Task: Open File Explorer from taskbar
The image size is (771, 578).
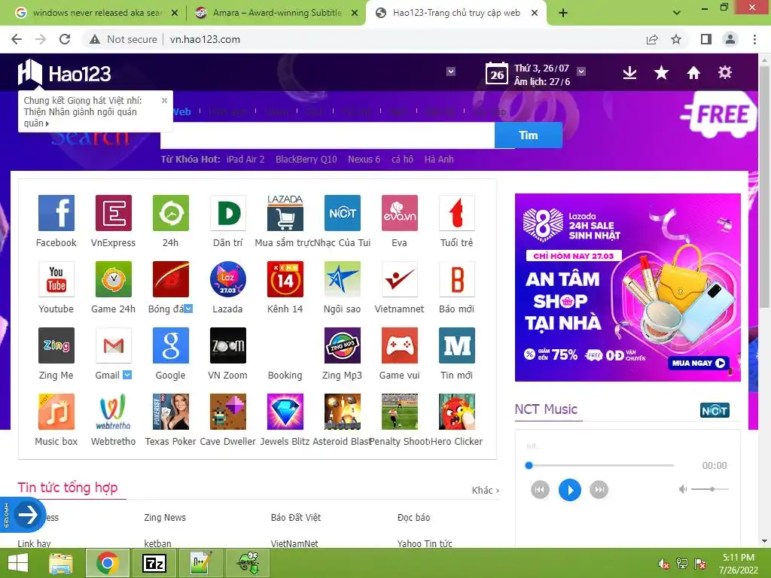Action: click(62, 563)
